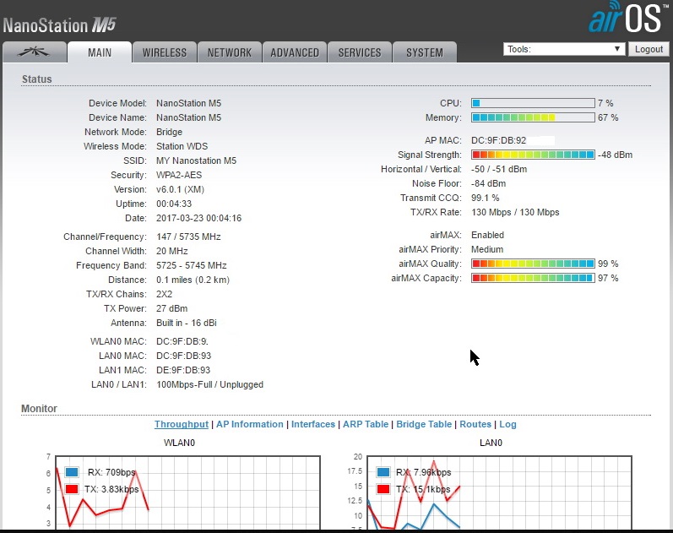The height and width of the screenshot is (533, 673).
Task: Click the WLAN0 throughput graph
Action: (188, 492)
